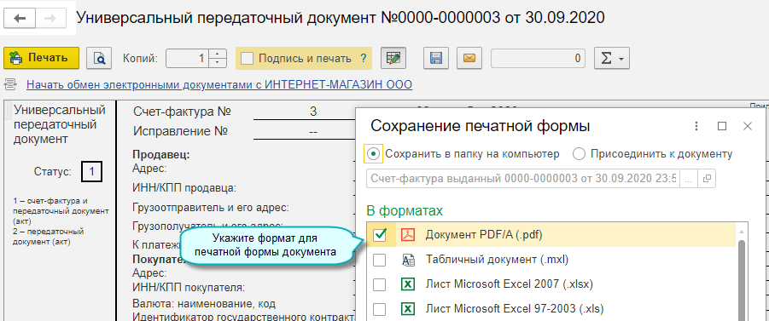Viewport: 769px width, 321px height.
Task: Open the Σ sigma dropdown
Action: coord(612,58)
